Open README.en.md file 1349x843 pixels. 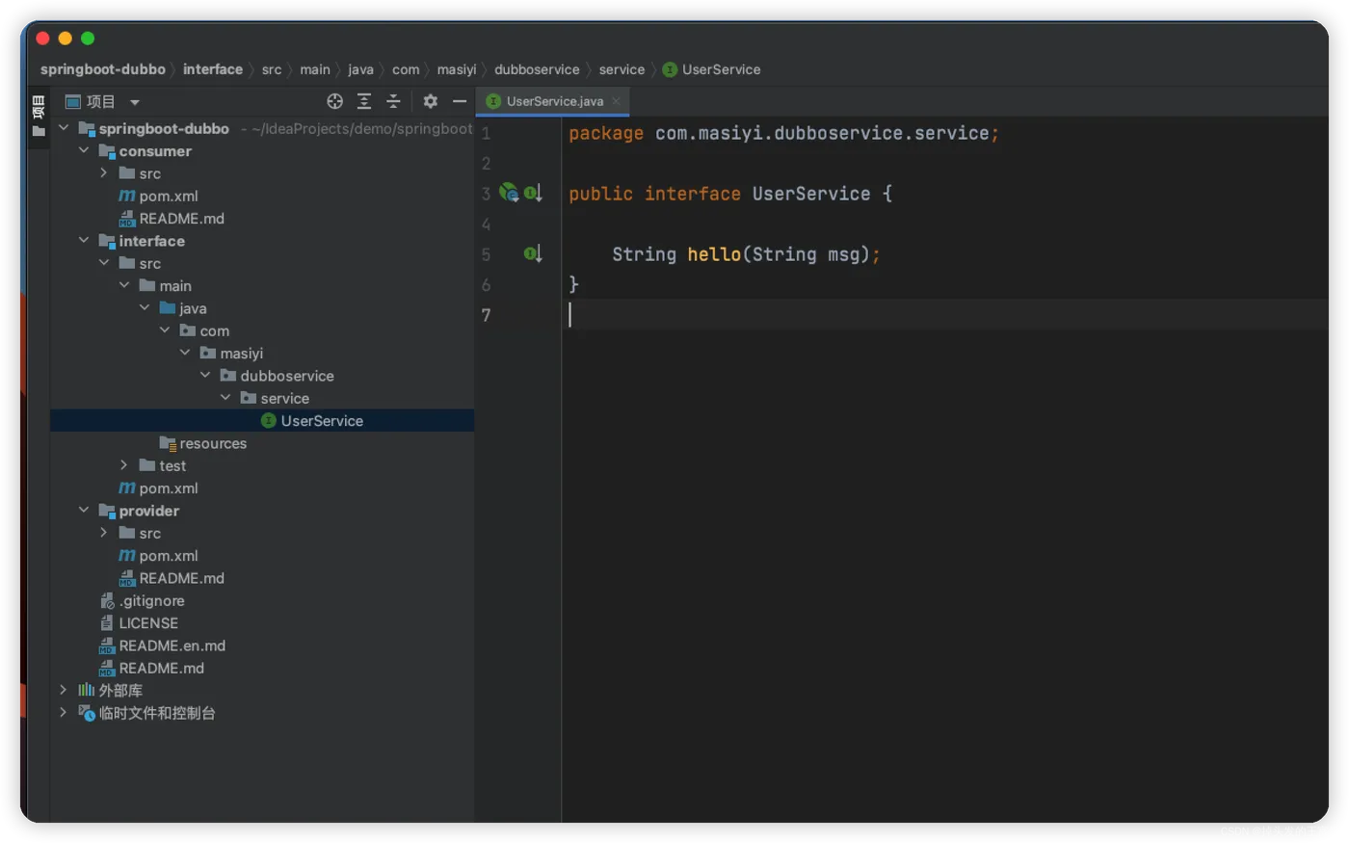(x=162, y=645)
